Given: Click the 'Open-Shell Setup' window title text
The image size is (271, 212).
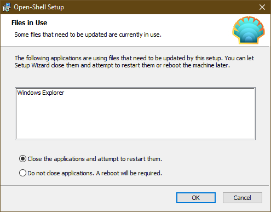Looking at the screenshot, I should point(39,7).
